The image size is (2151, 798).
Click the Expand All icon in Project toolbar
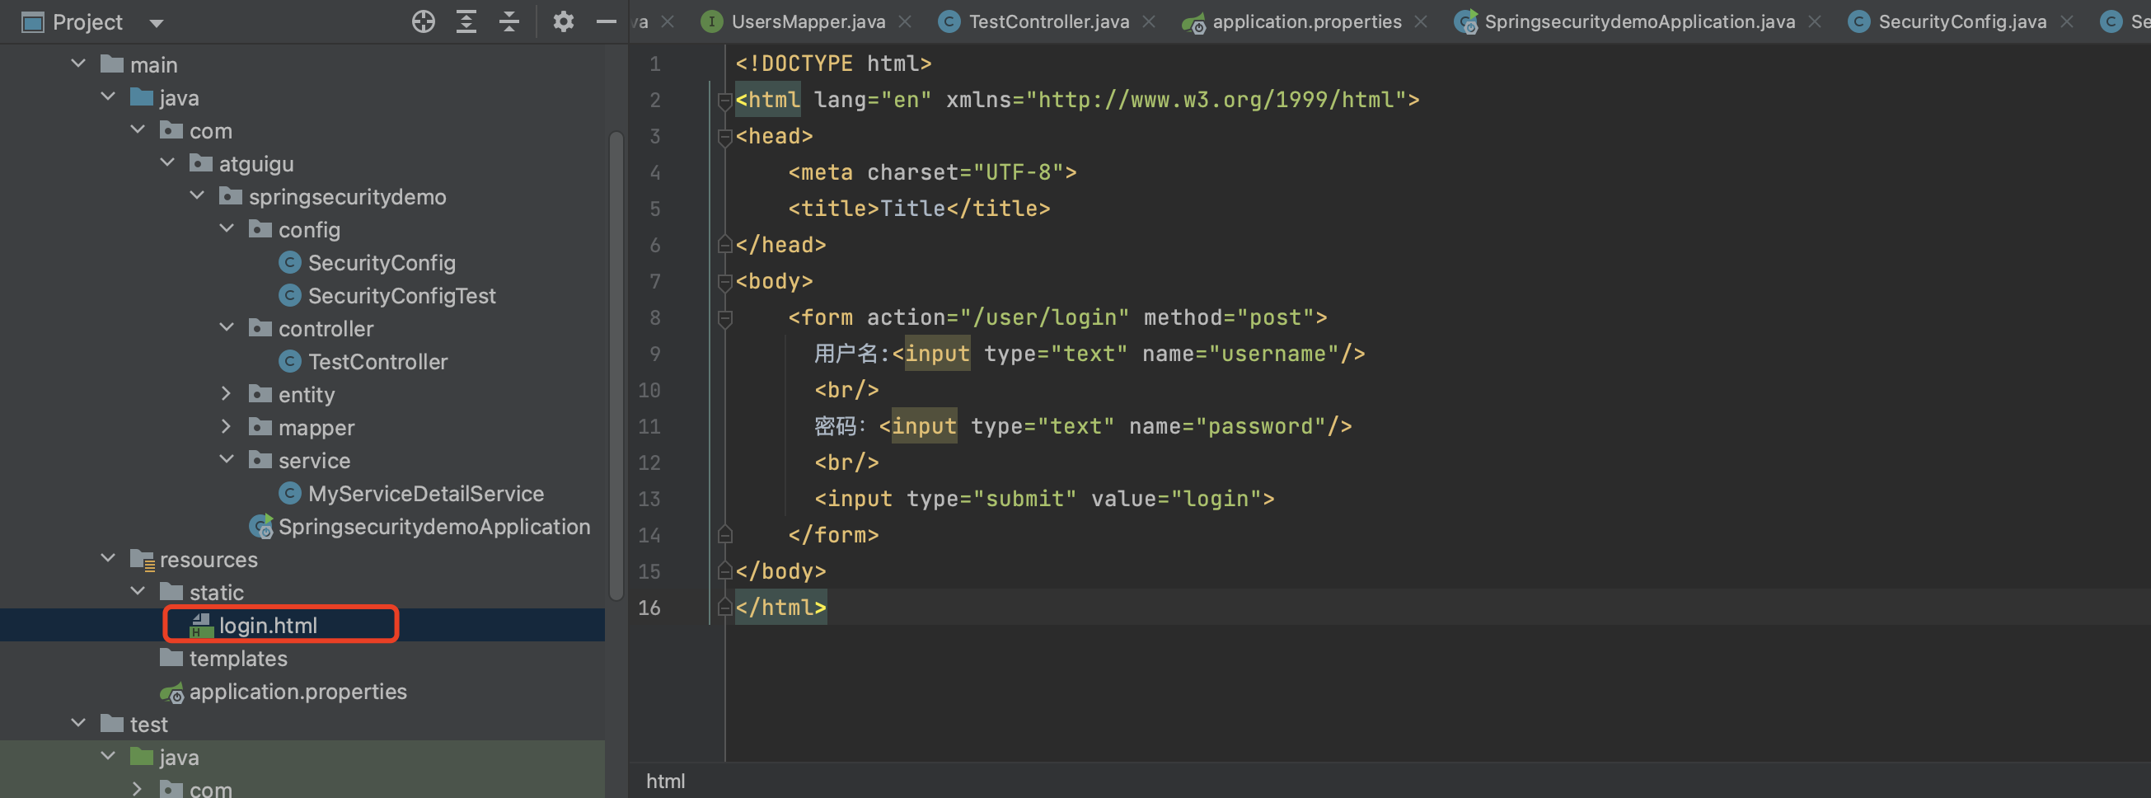[x=466, y=21]
